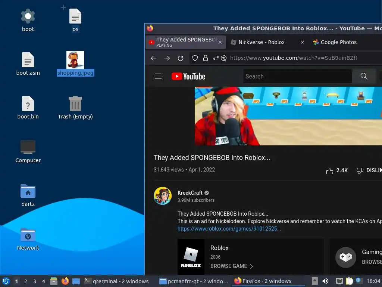
Task: Open the Roblox 2006 game title
Action: [x=219, y=248]
